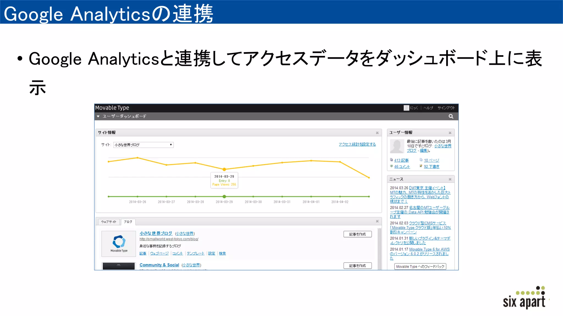Click the page icon beside 10 ページ
The height and width of the screenshot is (316, 563).
tap(421, 160)
